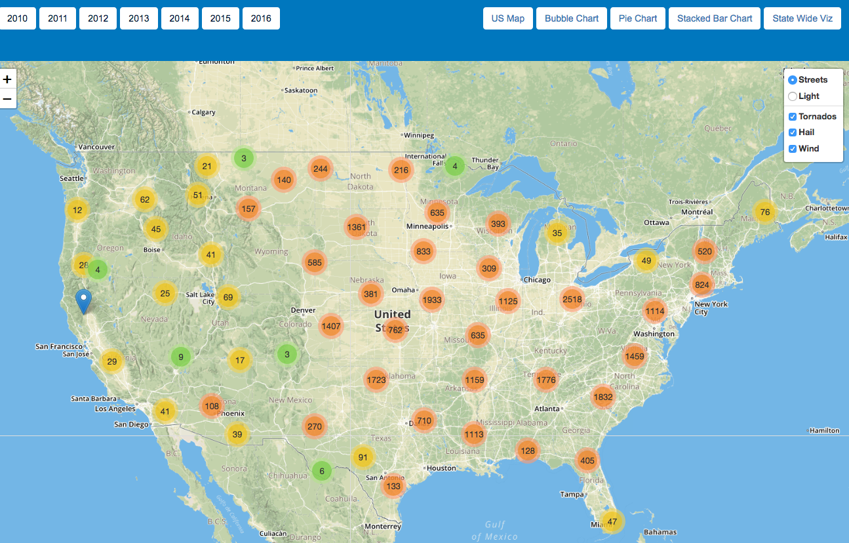Select the Light basemap radio button

[793, 96]
